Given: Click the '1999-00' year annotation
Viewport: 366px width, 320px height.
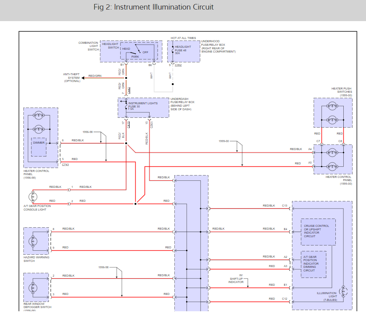Looking at the screenshot, I should (x=224, y=141).
